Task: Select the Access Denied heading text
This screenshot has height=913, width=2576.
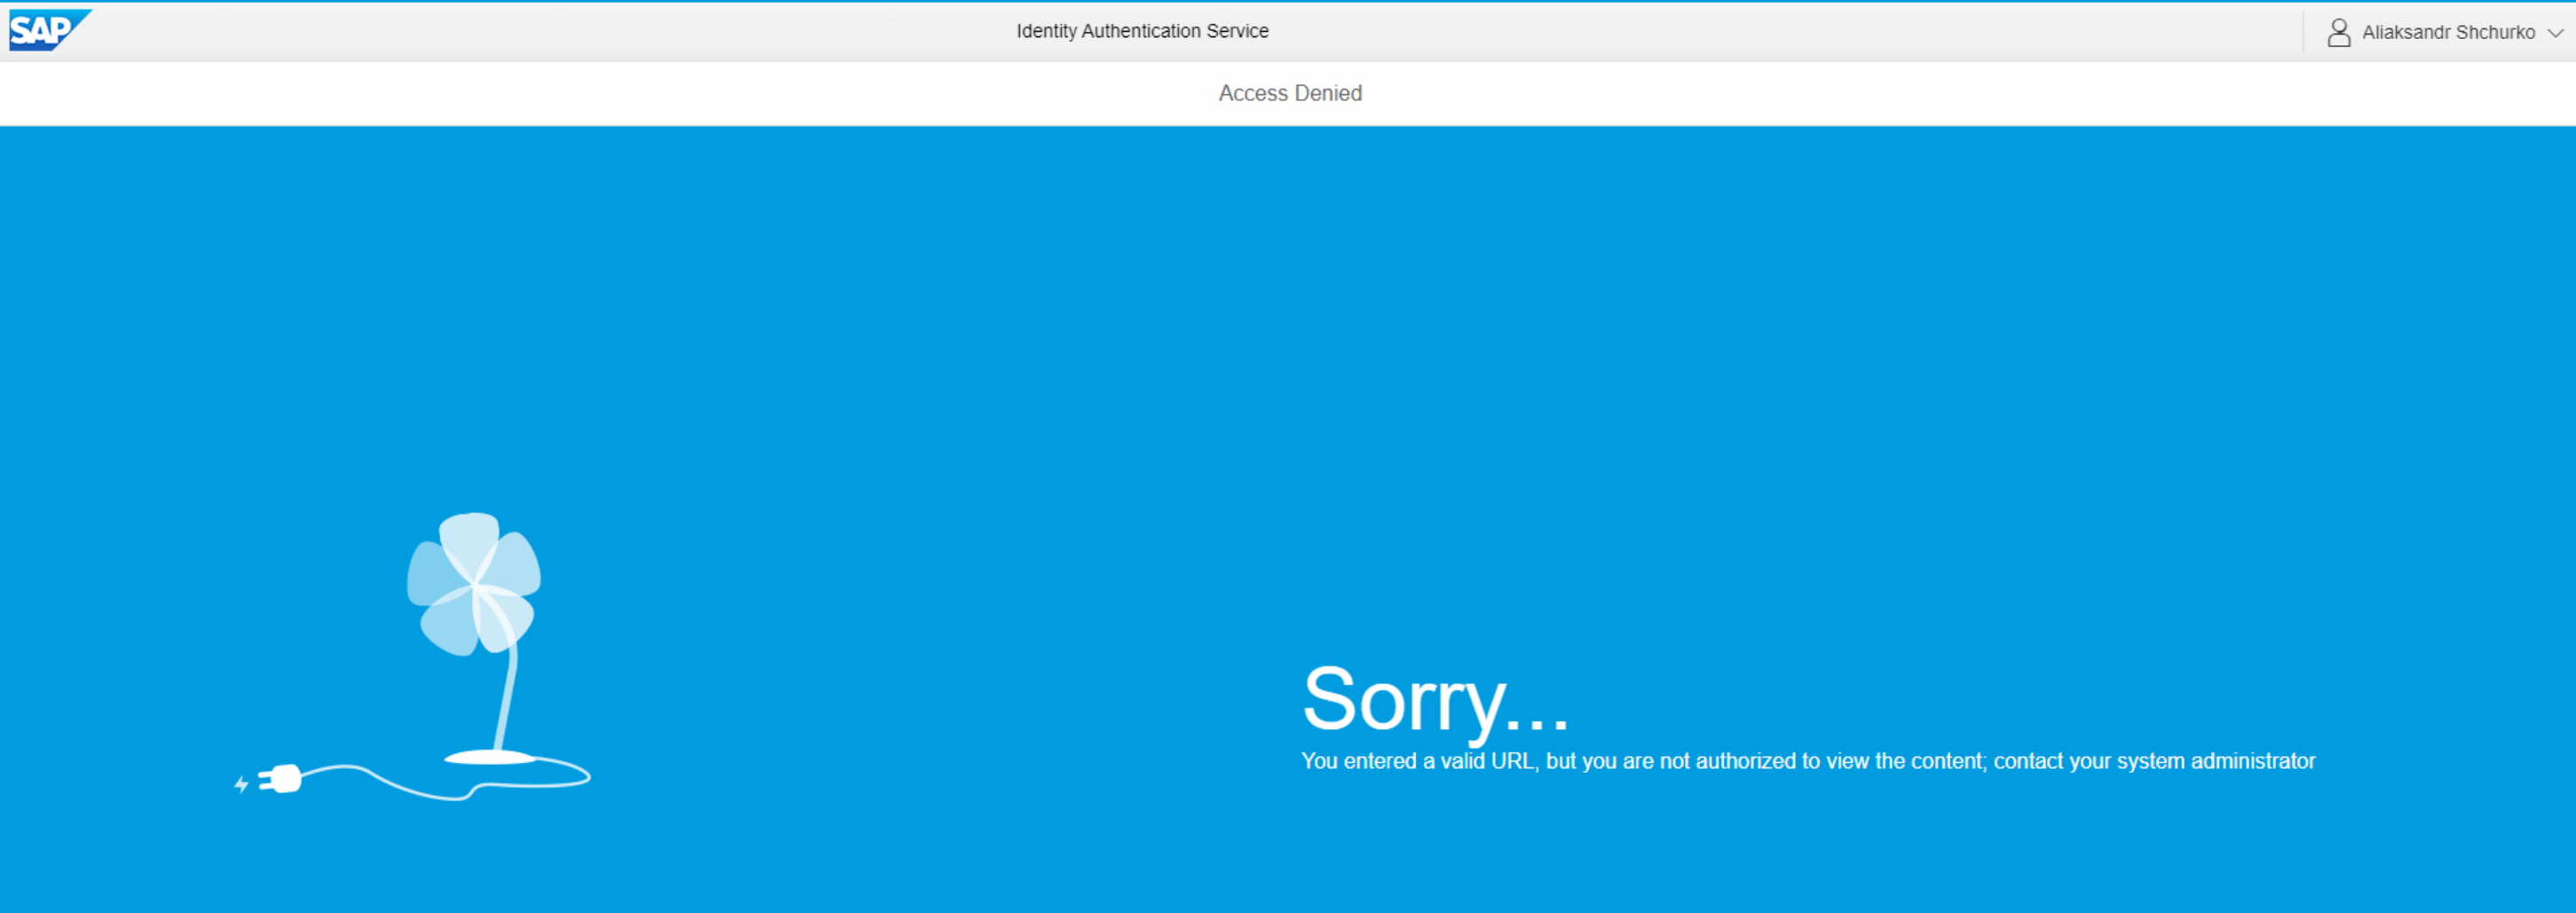Action: point(1290,93)
